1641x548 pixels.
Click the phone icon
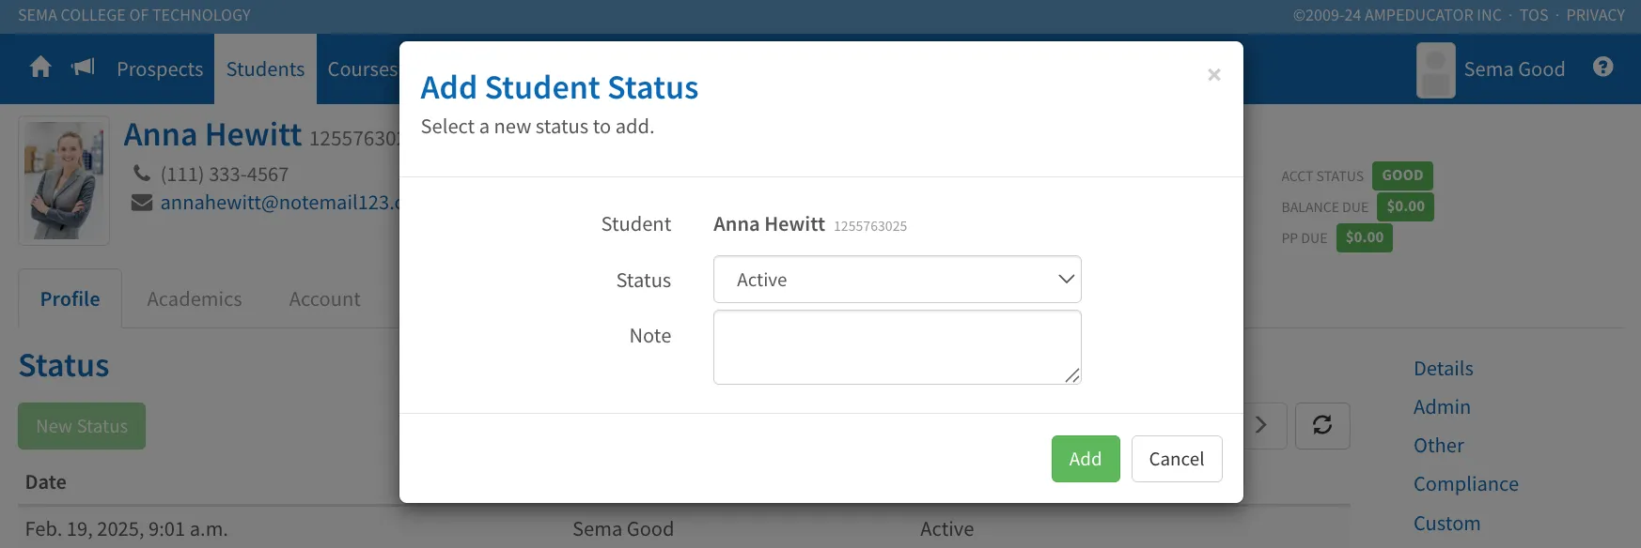coord(142,174)
